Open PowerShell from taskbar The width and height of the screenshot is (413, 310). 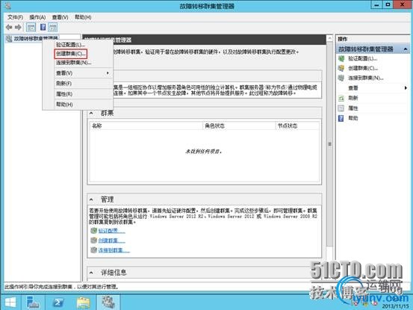tap(58, 303)
